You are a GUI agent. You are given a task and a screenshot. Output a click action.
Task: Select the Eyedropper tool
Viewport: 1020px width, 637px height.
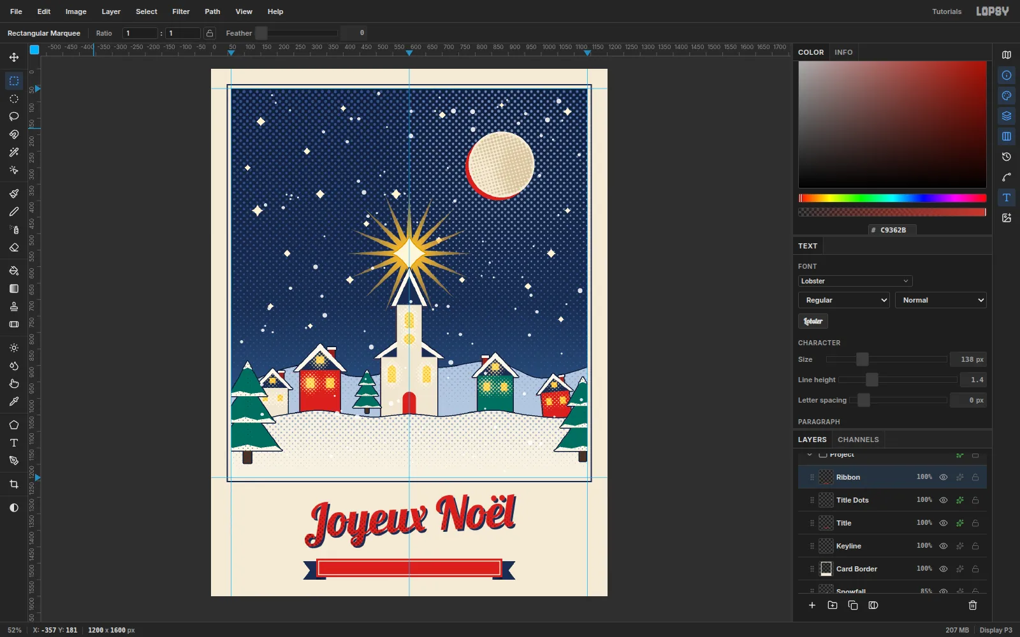tap(14, 401)
